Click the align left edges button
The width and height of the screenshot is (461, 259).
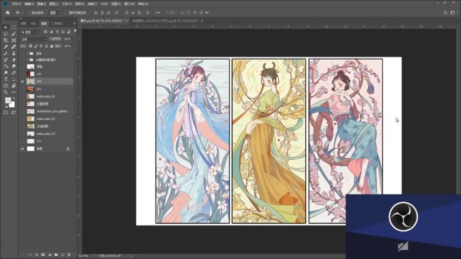(96, 12)
